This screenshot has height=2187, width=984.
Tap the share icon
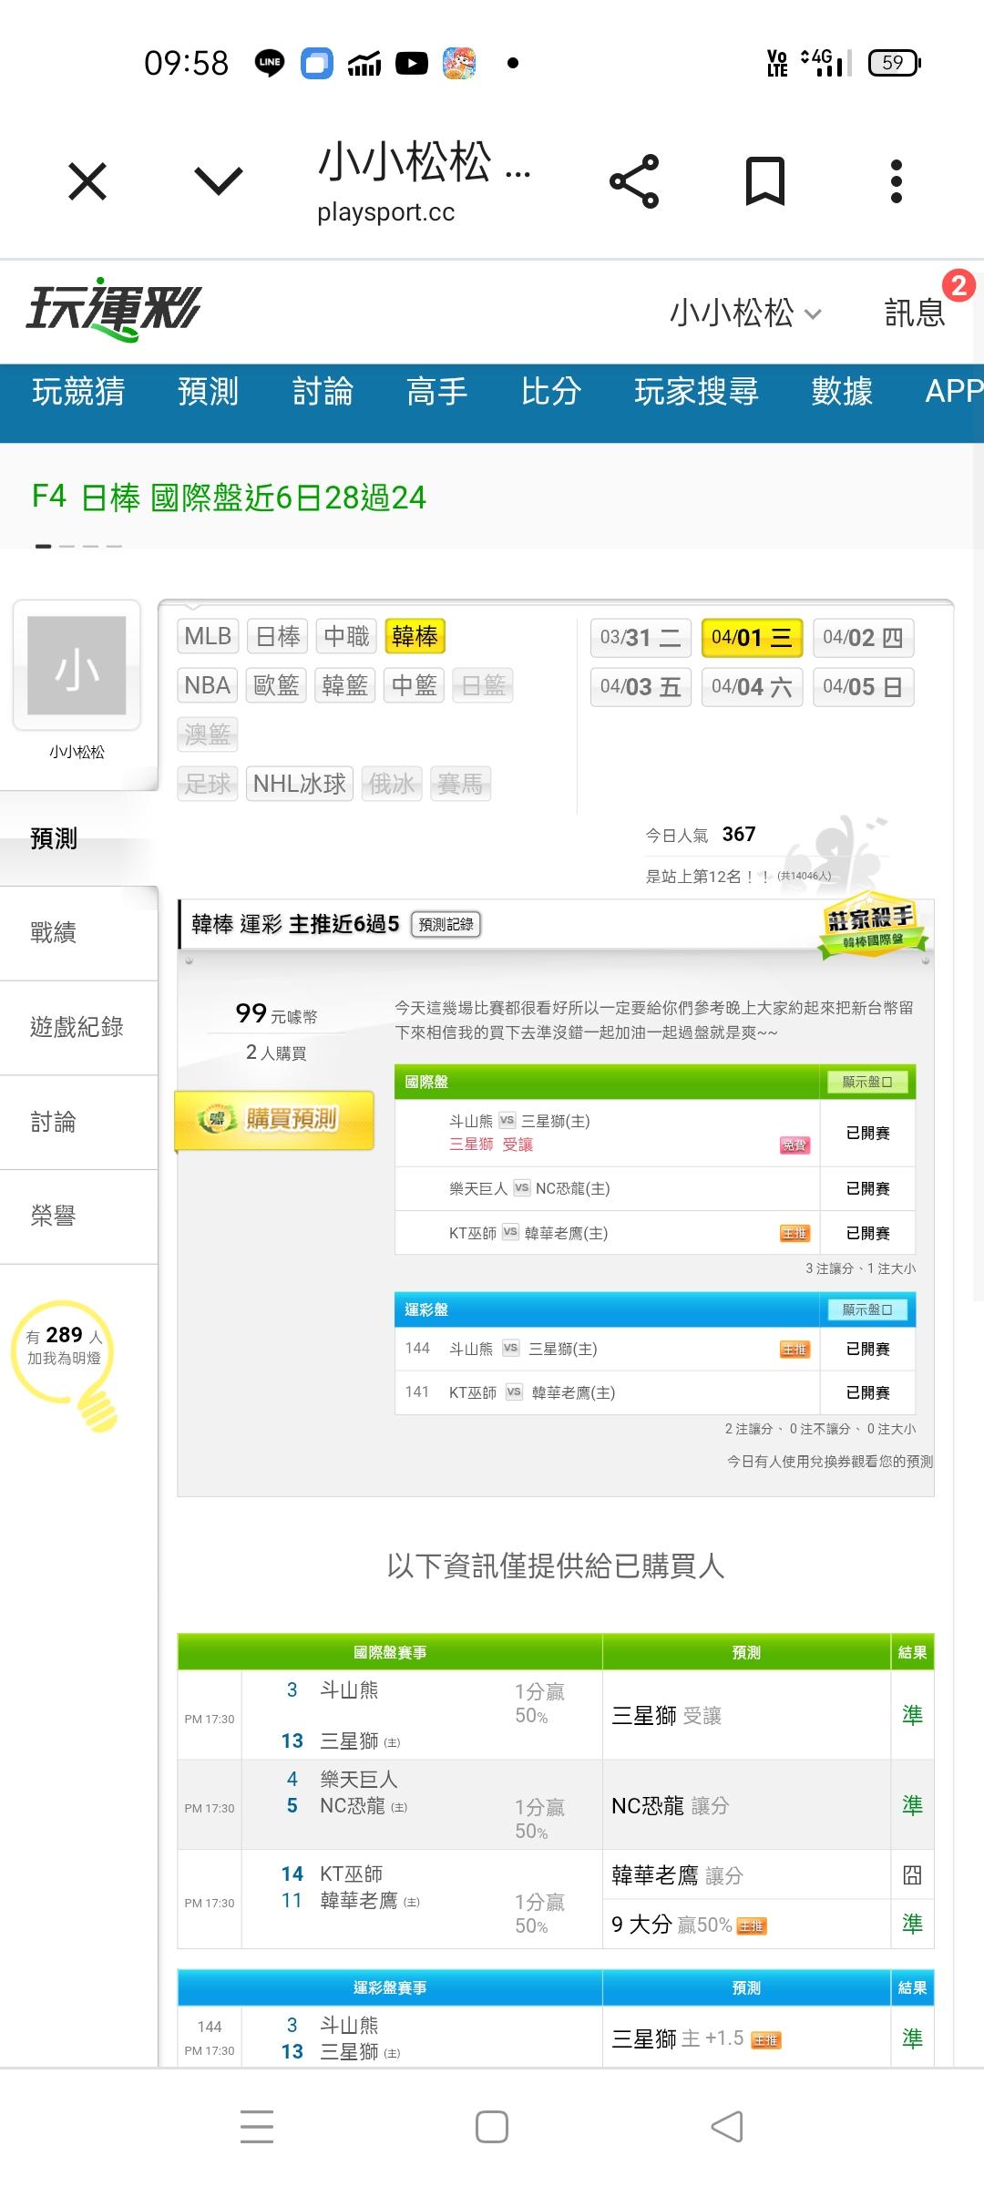tap(634, 181)
